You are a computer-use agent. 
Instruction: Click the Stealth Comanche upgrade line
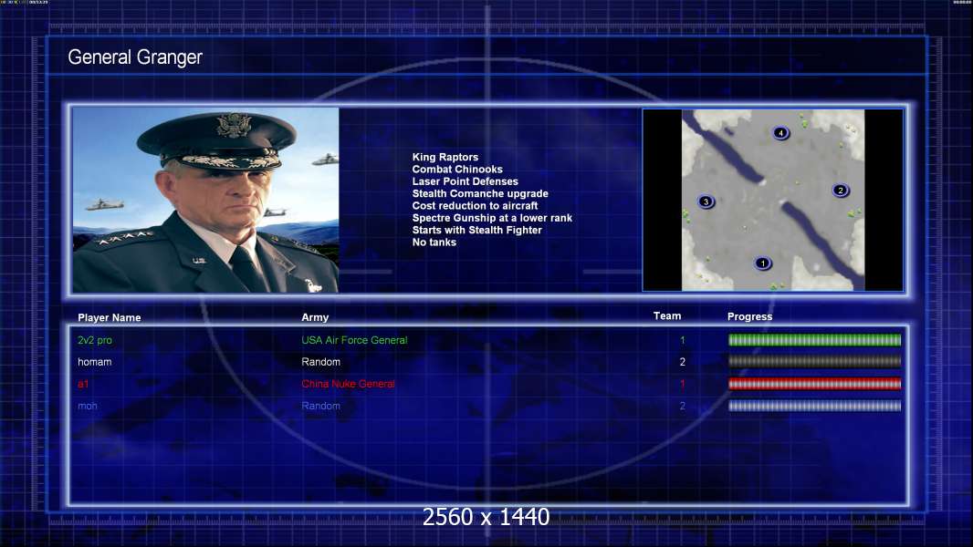pos(480,193)
